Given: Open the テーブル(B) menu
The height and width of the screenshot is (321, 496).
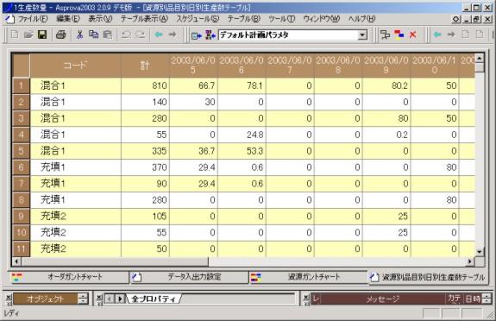Looking at the screenshot, I should tap(243, 19).
